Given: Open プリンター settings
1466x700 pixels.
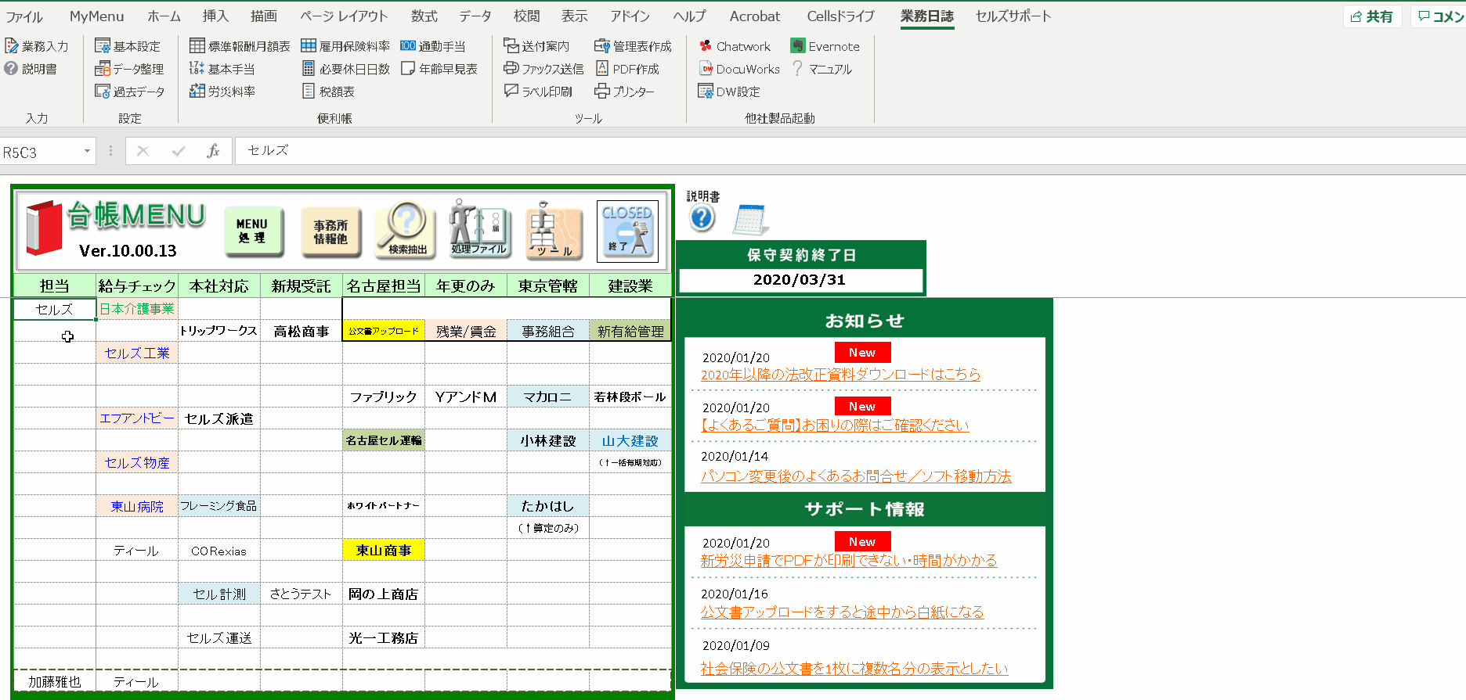Looking at the screenshot, I should point(624,92).
